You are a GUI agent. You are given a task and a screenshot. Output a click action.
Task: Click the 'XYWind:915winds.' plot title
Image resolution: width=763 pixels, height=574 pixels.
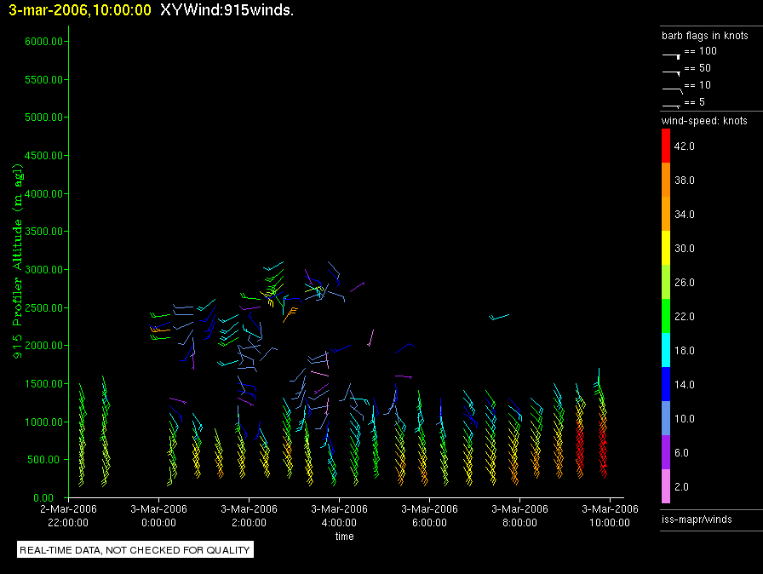227,9
